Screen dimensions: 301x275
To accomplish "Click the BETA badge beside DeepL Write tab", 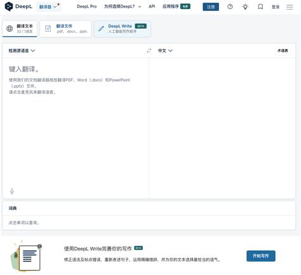I will coord(140,26).
